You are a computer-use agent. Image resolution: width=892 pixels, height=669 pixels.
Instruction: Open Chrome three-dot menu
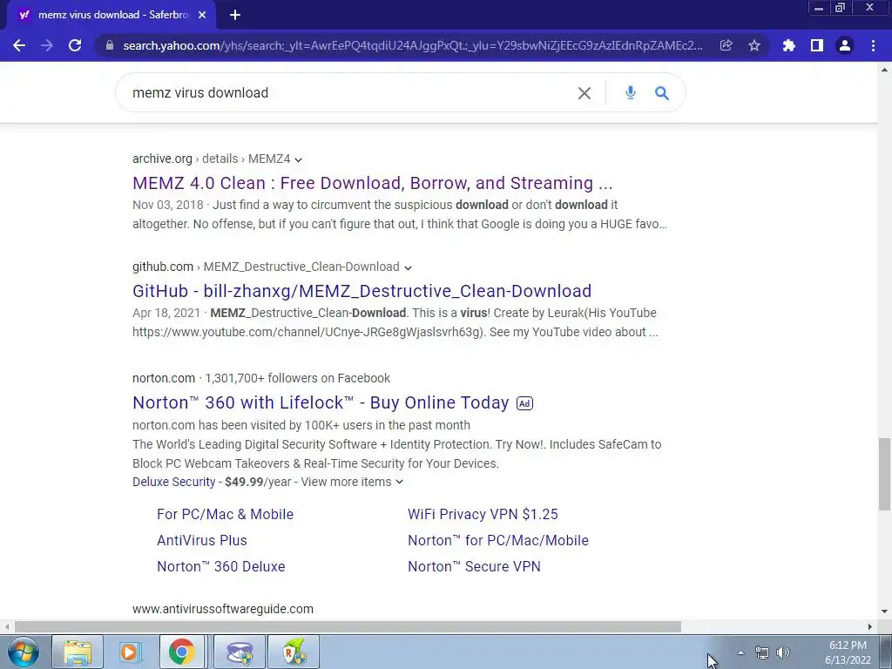click(873, 45)
